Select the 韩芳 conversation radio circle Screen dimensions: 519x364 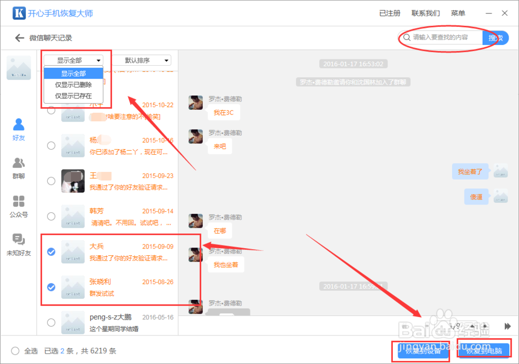click(x=51, y=216)
